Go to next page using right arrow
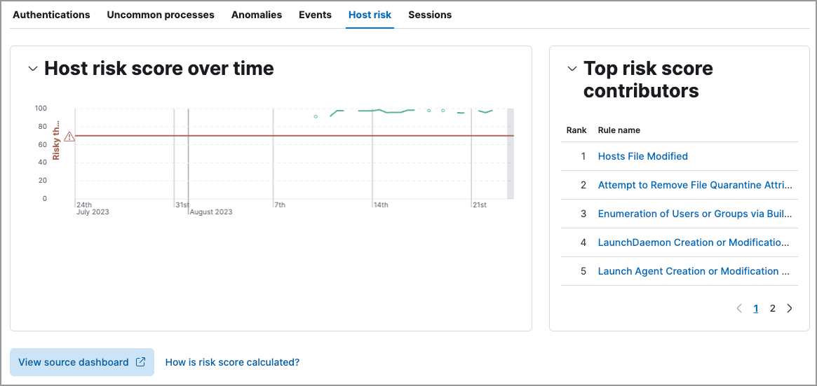The image size is (817, 386). (790, 308)
